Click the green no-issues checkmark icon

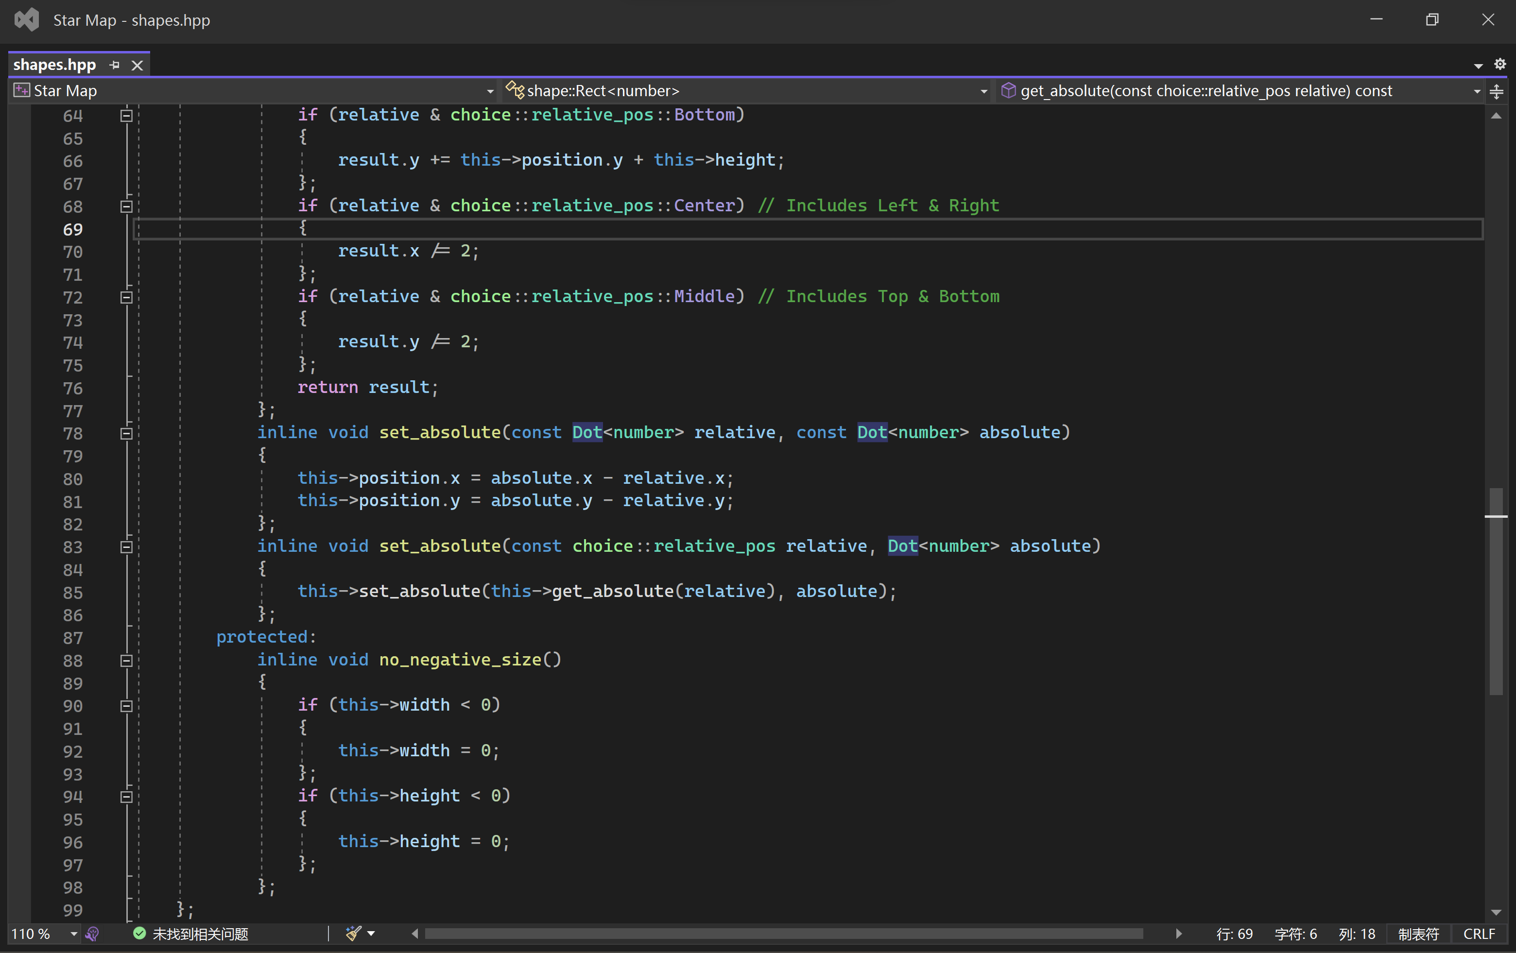(x=139, y=933)
